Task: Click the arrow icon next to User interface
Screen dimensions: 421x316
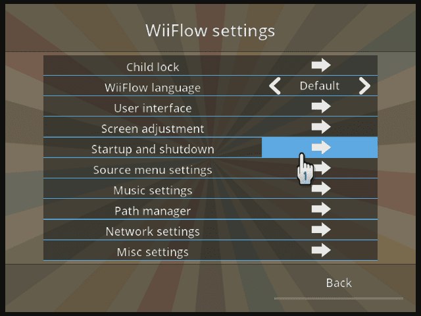Action: click(320, 107)
